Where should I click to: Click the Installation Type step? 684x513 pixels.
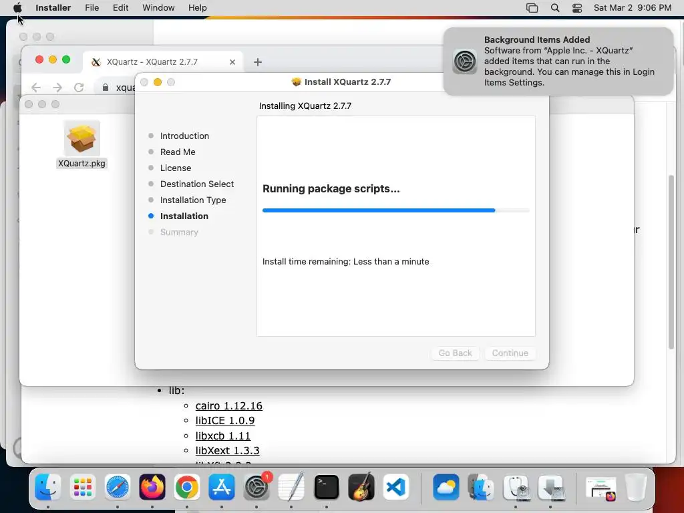[x=193, y=200]
